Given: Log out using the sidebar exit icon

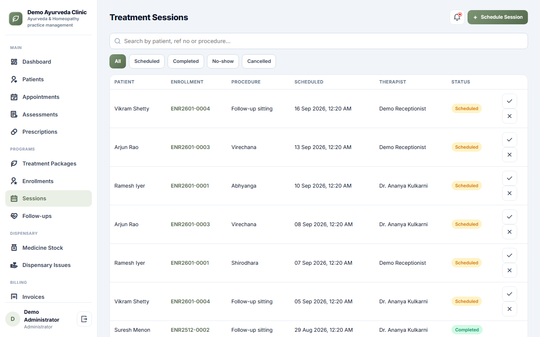Looking at the screenshot, I should 84,319.
